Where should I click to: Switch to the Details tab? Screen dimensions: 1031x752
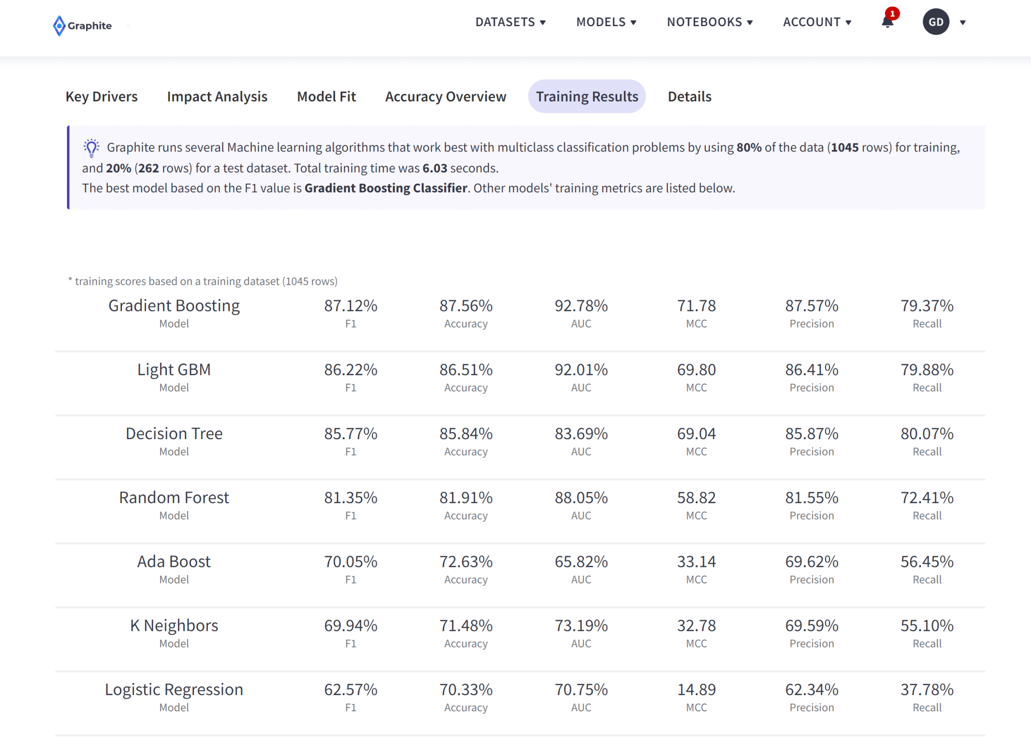(x=689, y=97)
